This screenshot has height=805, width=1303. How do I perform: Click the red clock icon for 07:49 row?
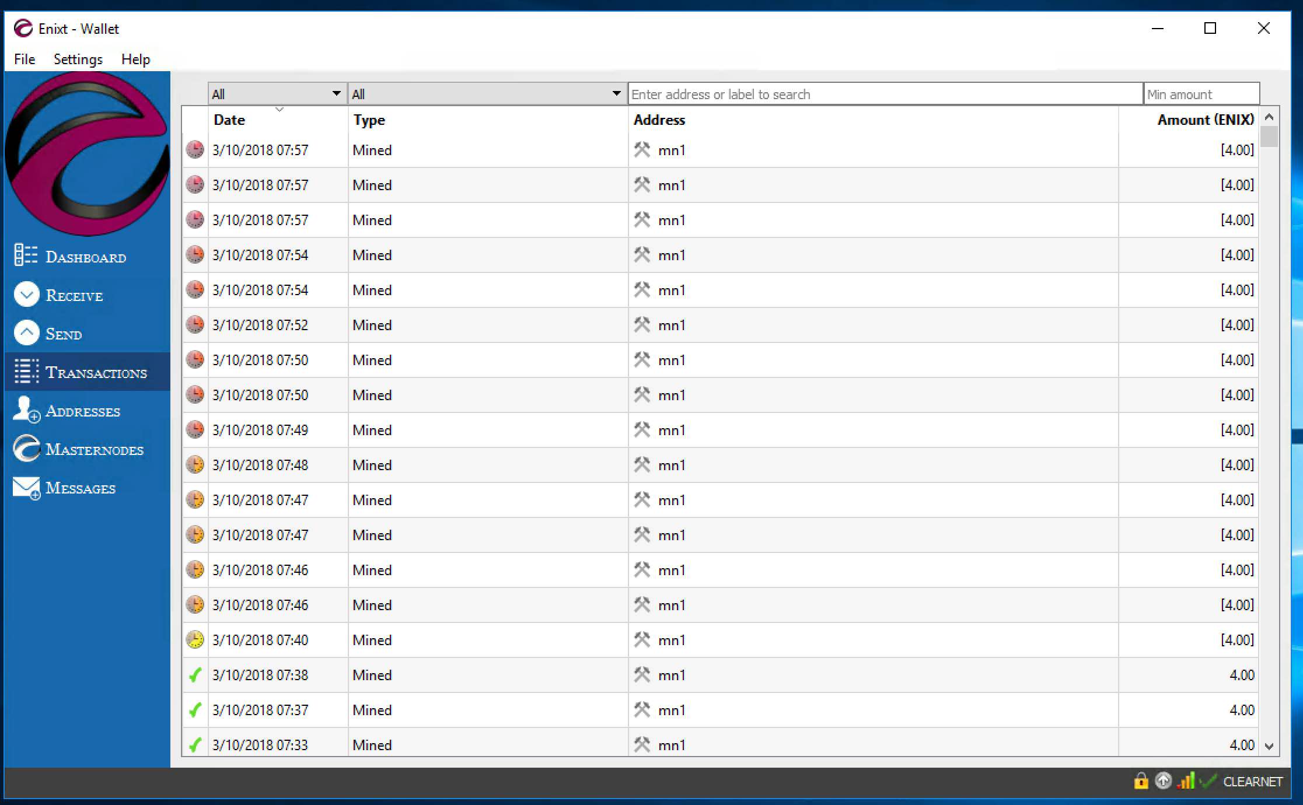(195, 430)
